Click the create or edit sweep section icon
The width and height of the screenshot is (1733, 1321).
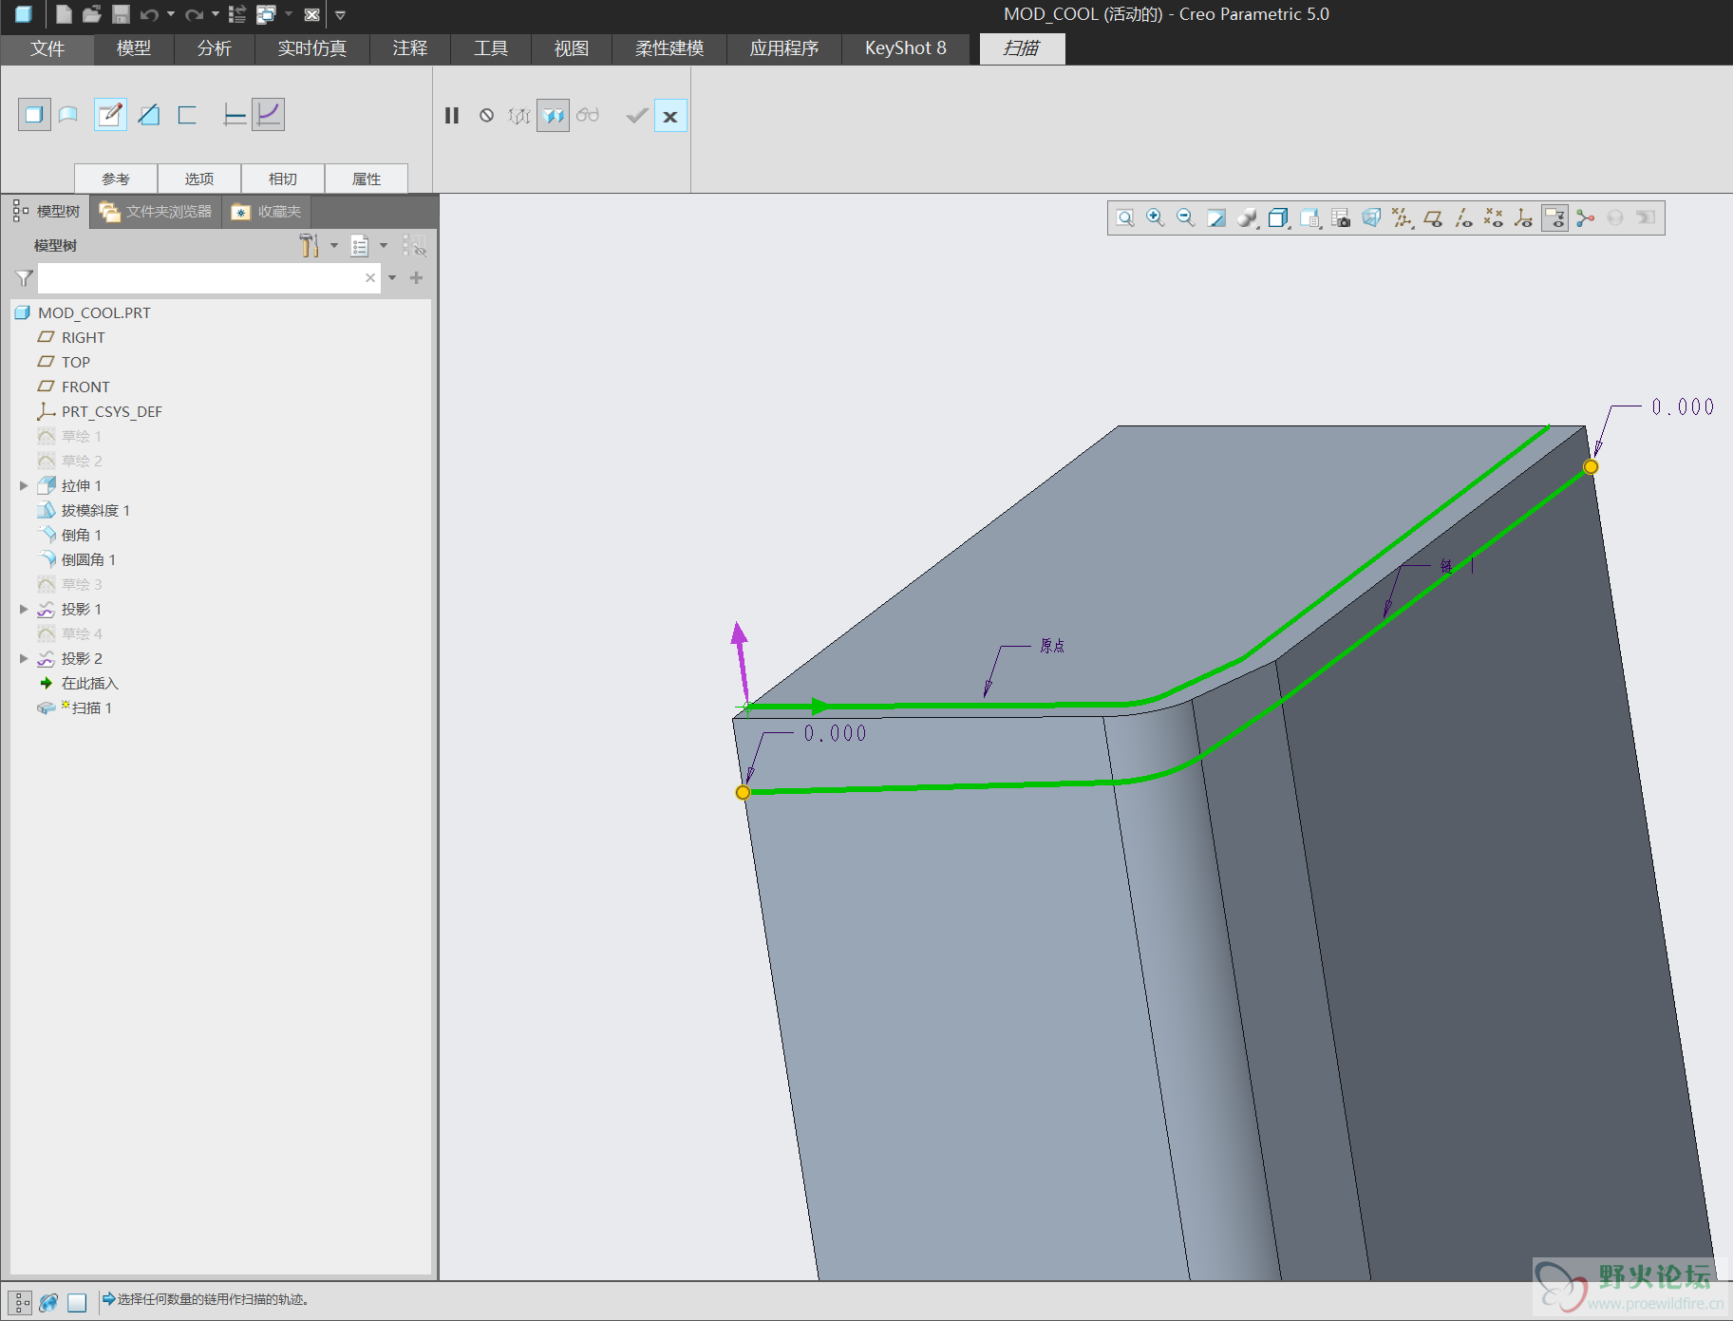pyautogui.click(x=110, y=115)
